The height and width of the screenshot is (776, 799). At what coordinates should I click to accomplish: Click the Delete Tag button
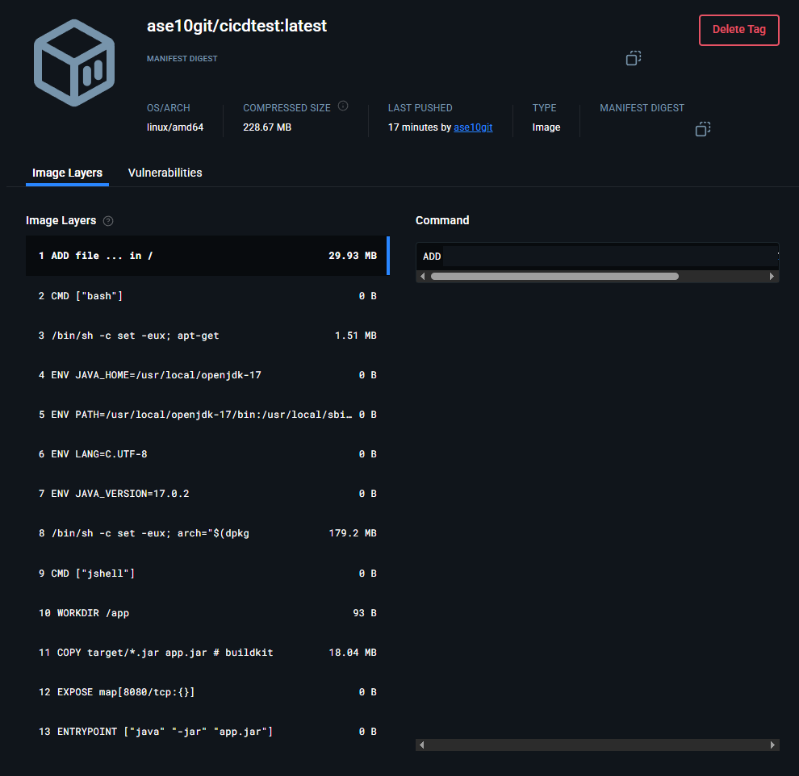click(738, 30)
